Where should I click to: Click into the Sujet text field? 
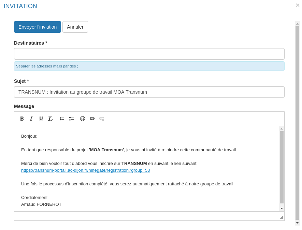149,92
